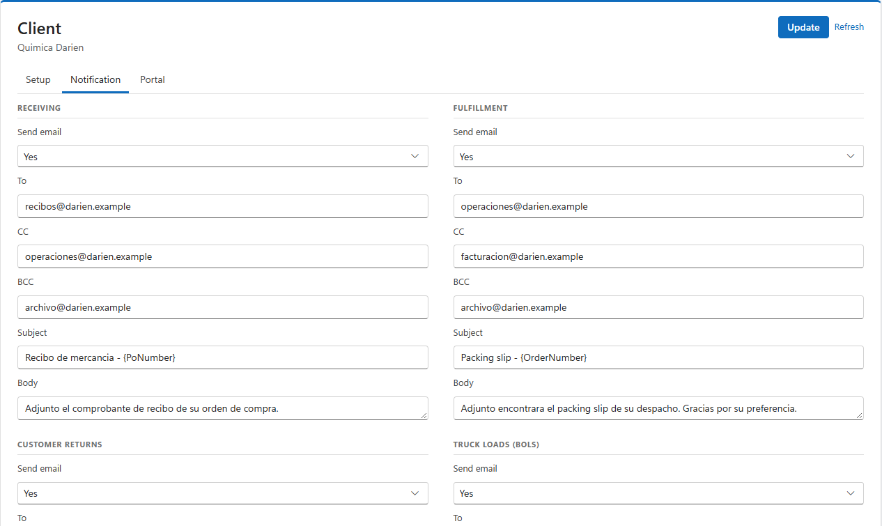
Task: Click the RECEIVING section heading
Action: point(39,108)
